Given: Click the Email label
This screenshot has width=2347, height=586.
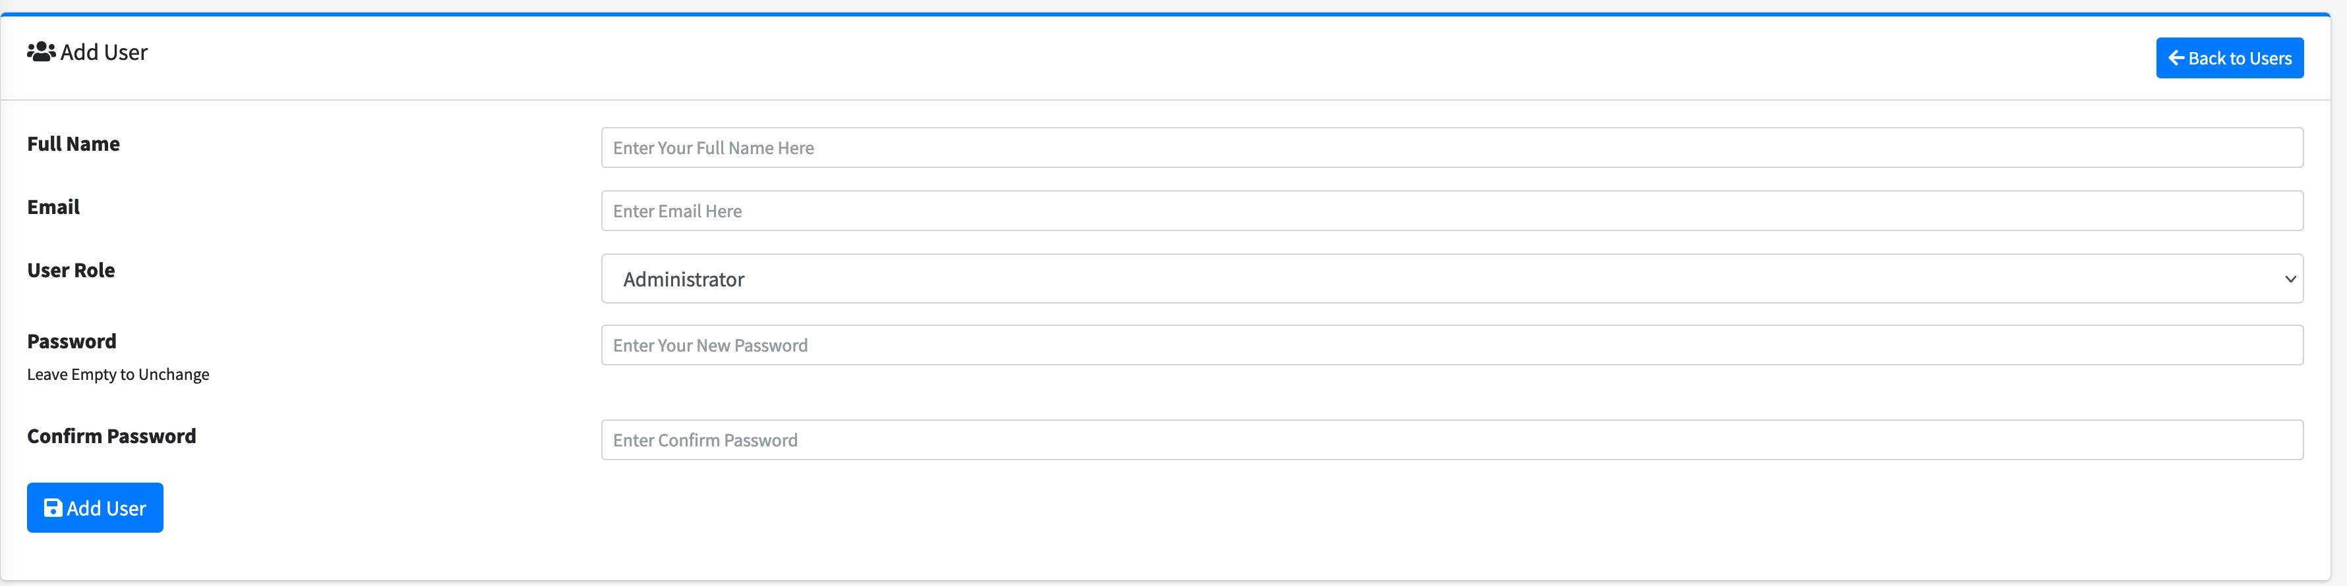Looking at the screenshot, I should (x=54, y=207).
